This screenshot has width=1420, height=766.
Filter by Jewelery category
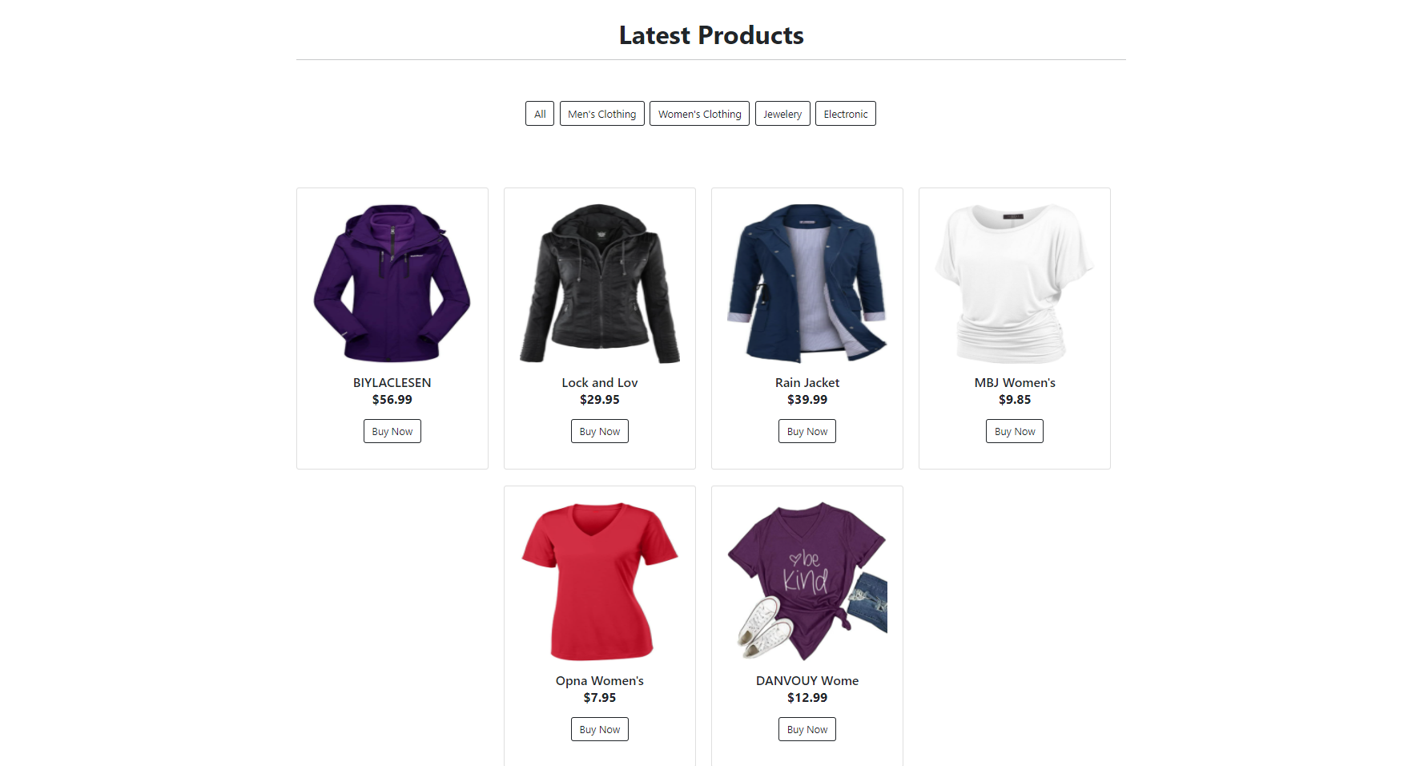[x=782, y=114]
